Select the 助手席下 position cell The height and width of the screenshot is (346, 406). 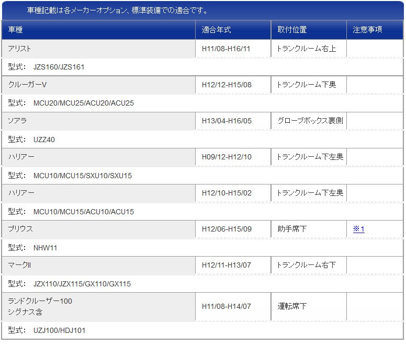(309, 229)
